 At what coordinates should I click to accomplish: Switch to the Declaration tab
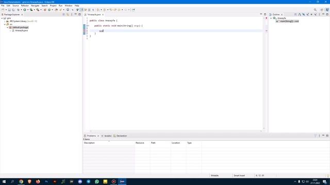(120, 136)
